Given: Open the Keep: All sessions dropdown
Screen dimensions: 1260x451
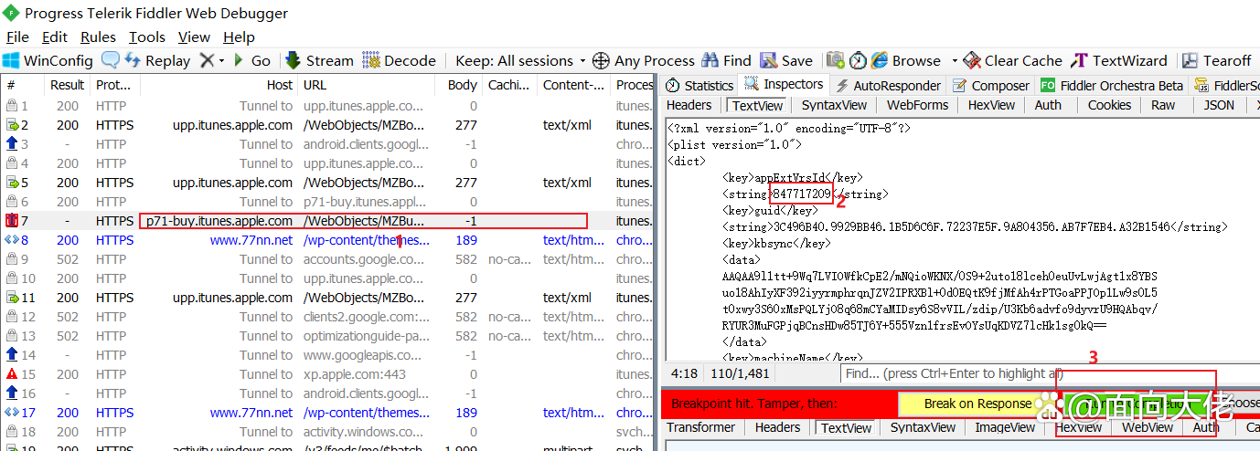Looking at the screenshot, I should (519, 60).
